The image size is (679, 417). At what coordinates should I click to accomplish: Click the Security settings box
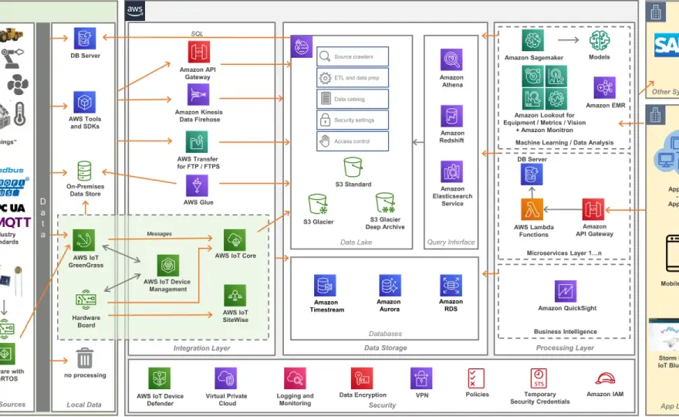pos(353,120)
